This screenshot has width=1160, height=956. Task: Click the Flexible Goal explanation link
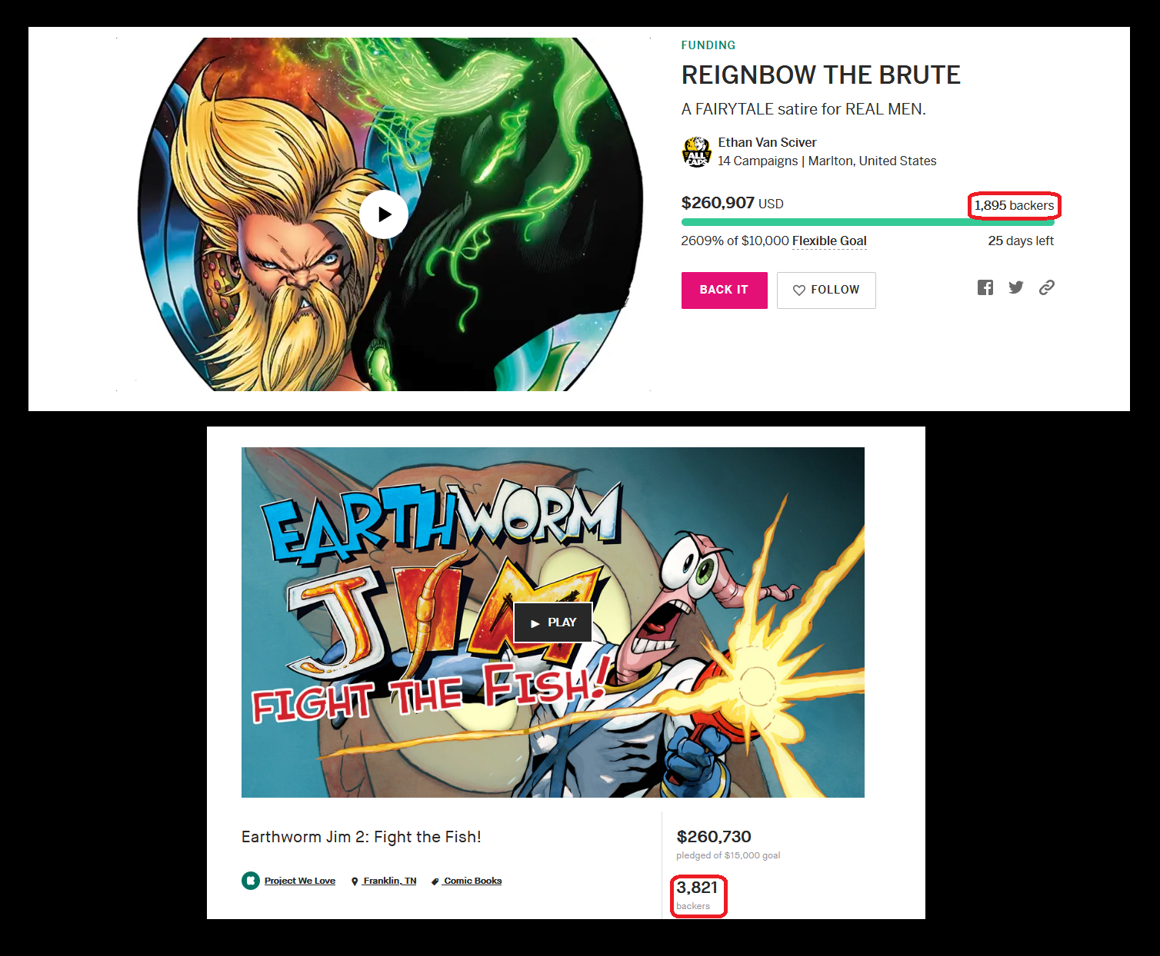(x=829, y=241)
